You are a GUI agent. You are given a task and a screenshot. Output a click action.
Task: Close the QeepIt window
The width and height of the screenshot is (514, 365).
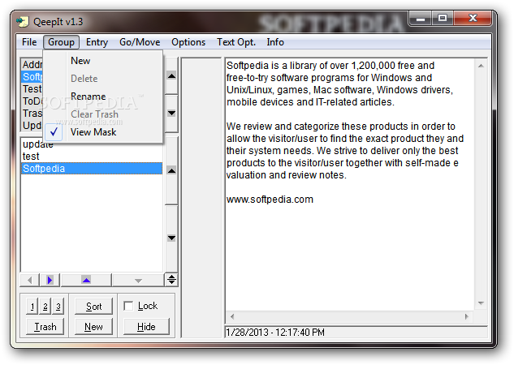[473, 19]
